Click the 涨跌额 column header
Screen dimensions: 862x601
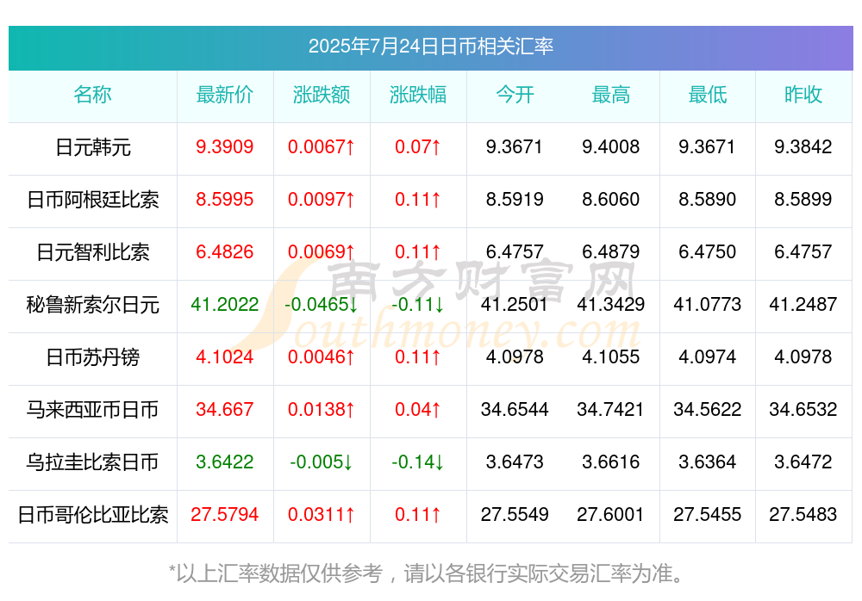point(322,95)
